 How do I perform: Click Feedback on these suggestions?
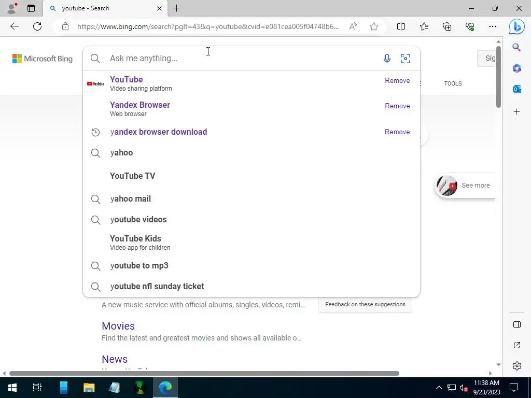point(365,305)
